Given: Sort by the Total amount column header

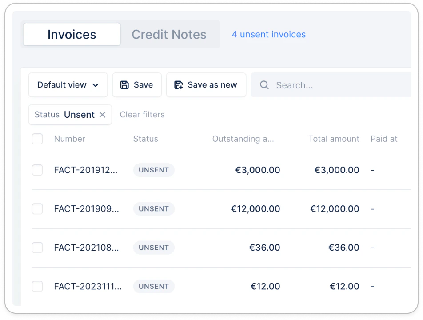Looking at the screenshot, I should [334, 139].
